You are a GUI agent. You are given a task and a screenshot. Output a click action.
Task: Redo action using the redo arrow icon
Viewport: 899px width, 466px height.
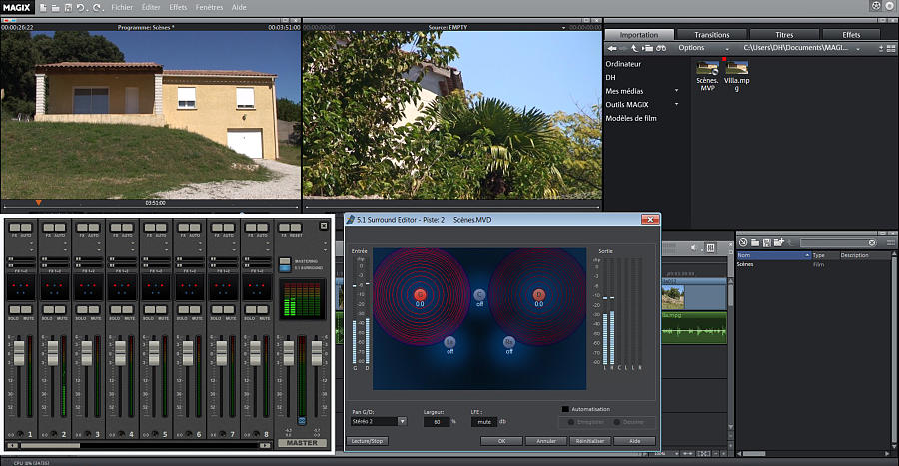[x=97, y=7]
